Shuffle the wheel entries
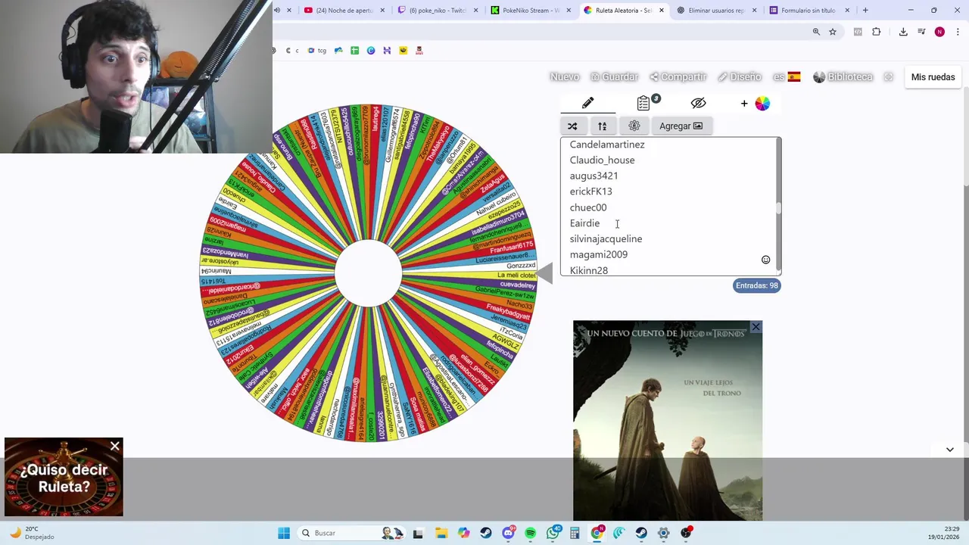Viewport: 969px width, 545px height. click(572, 126)
